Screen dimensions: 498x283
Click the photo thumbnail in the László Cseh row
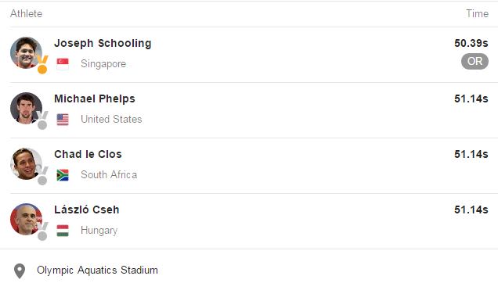26,219
